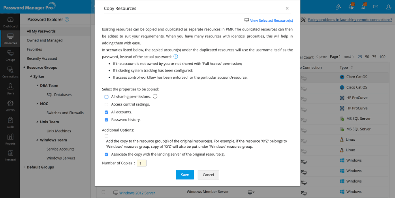
Task: Open the Reports chart icon
Action: [x=10, y=139]
